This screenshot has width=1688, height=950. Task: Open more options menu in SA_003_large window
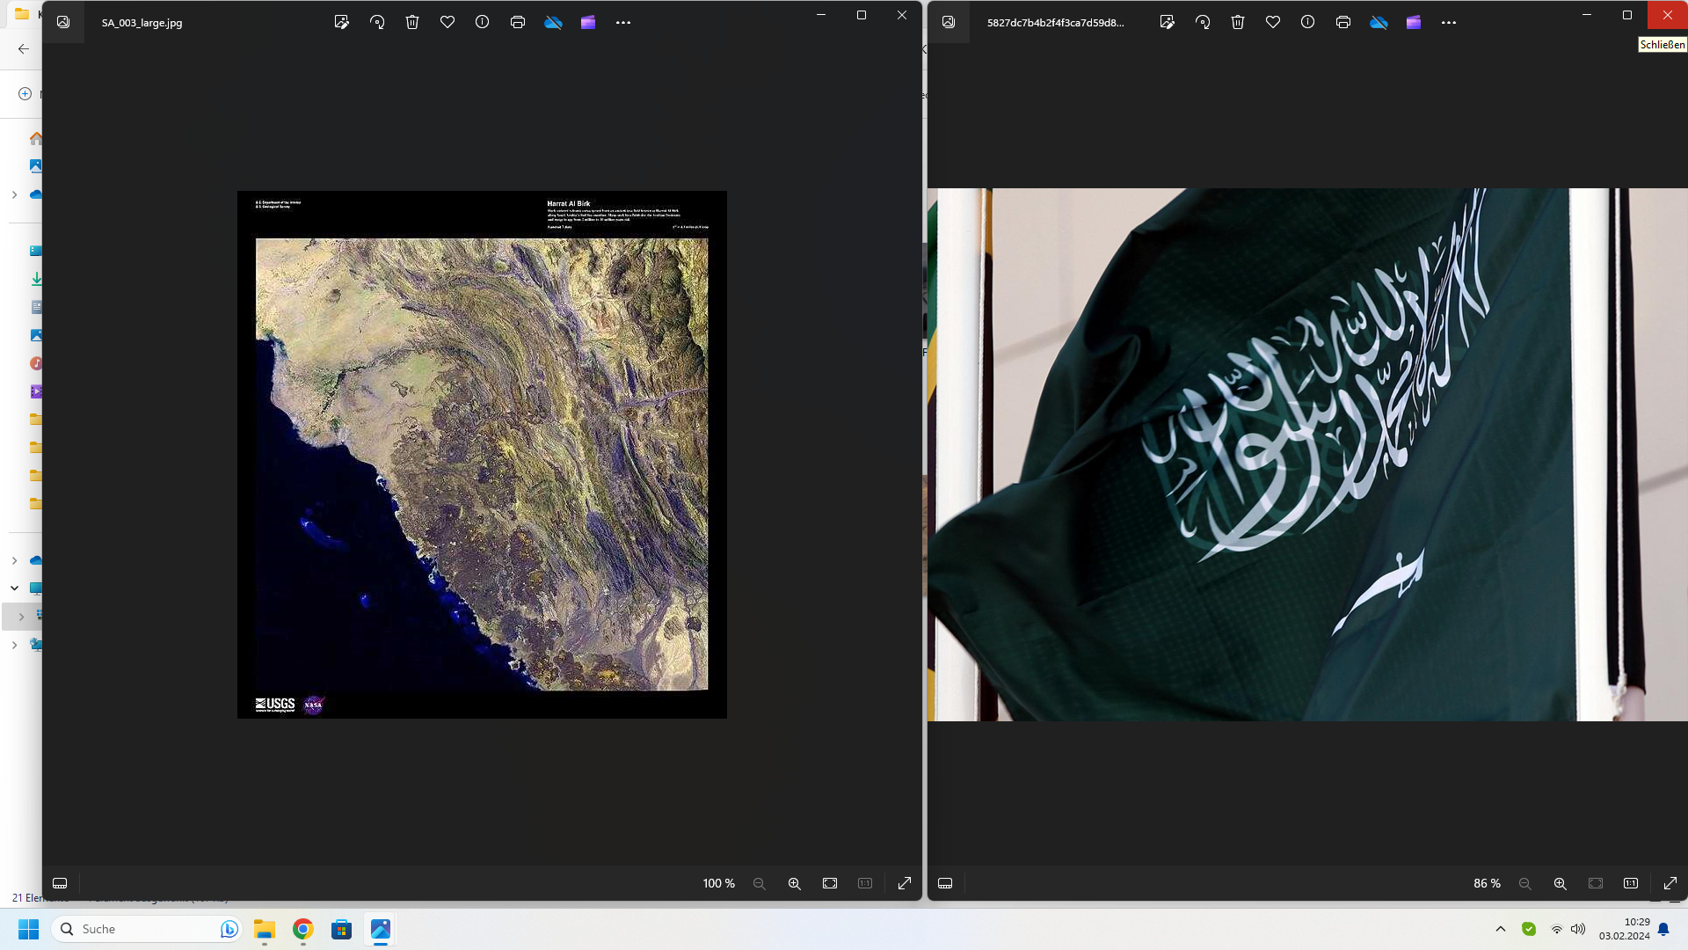tap(623, 23)
